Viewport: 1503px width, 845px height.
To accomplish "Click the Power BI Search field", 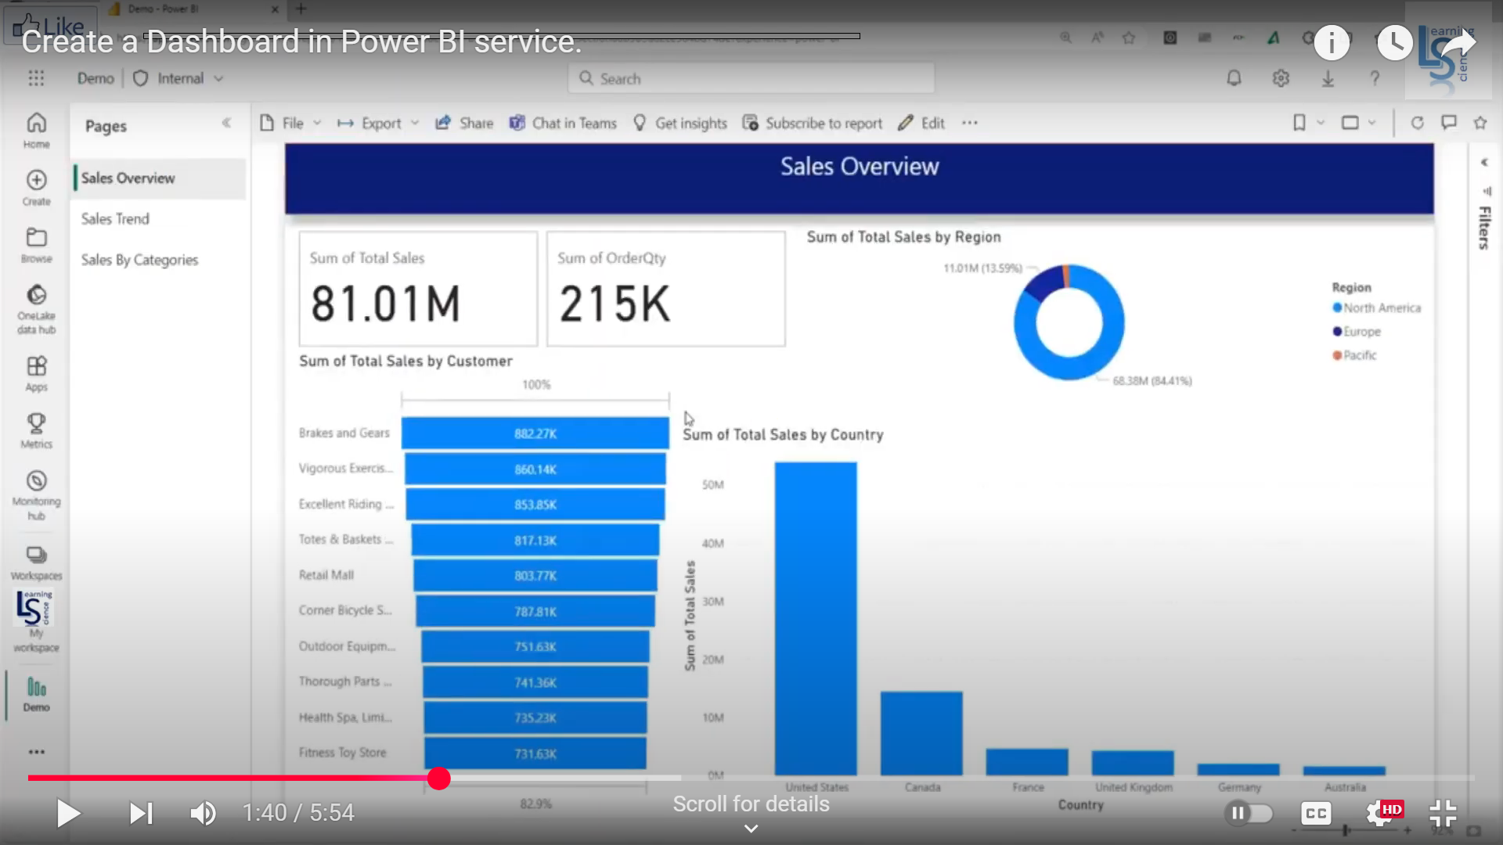I will (x=751, y=78).
